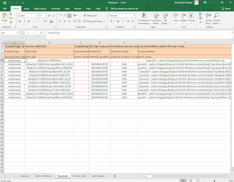Open the Fill Color dropdown arrow

(47, 21)
